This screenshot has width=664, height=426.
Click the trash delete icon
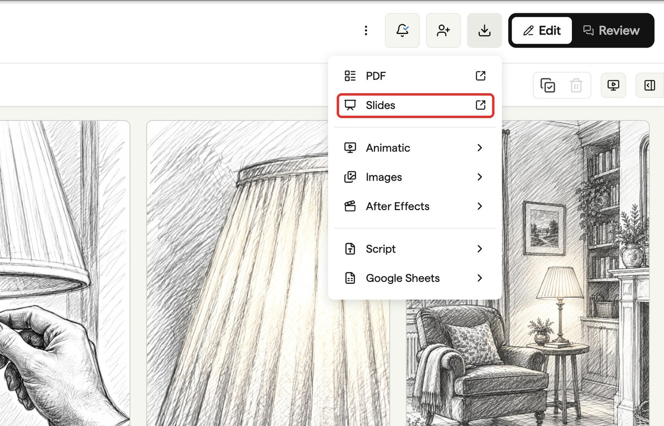coord(576,85)
